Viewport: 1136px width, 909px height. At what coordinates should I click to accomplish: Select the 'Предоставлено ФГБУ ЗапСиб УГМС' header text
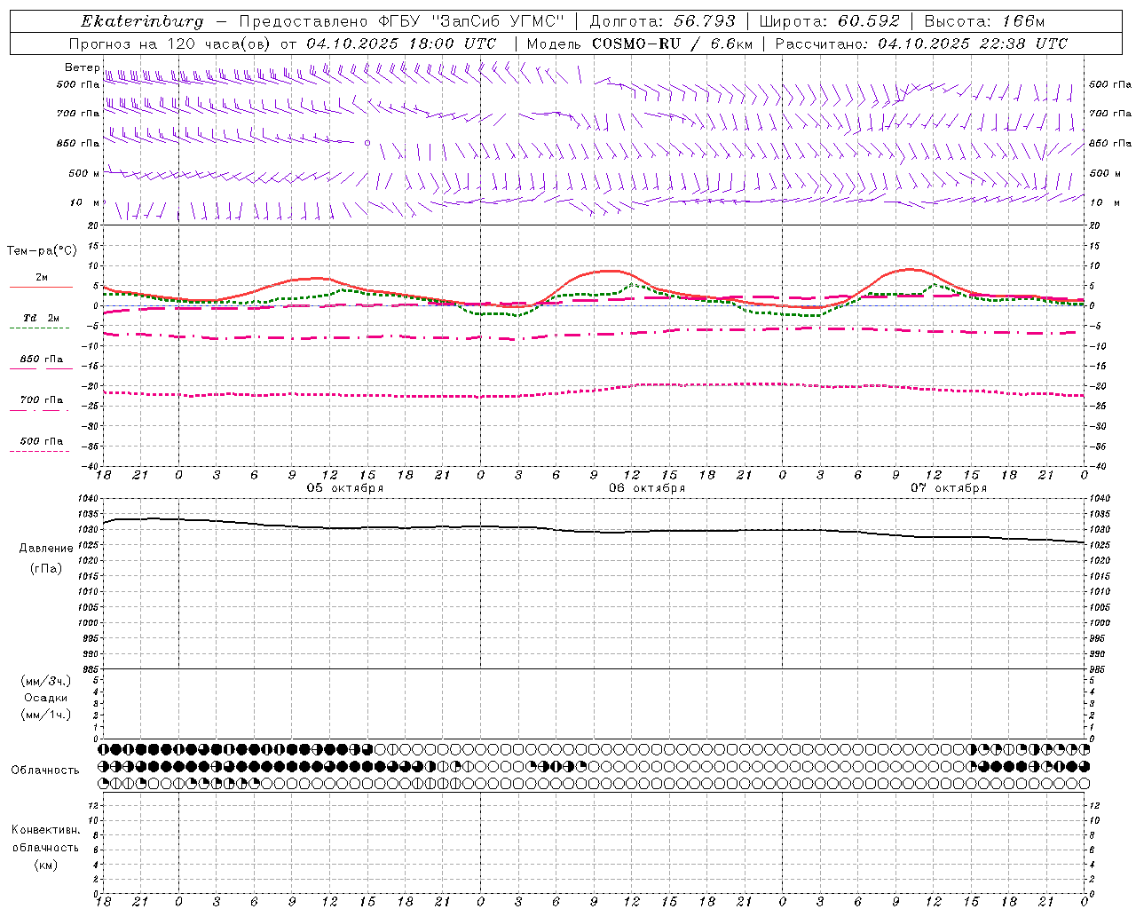(402, 21)
